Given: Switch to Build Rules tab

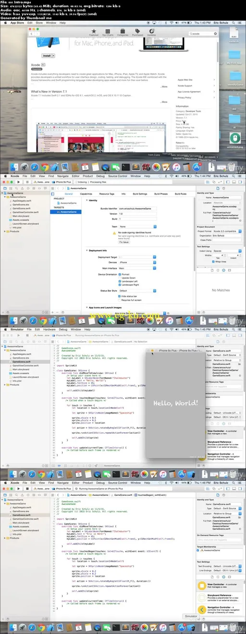Looking at the screenshot, I should (180, 194).
